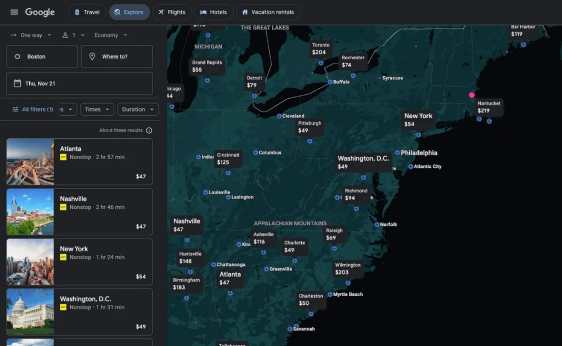This screenshot has width=562, height=346.
Task: Click the About these results info icon
Action: click(149, 131)
